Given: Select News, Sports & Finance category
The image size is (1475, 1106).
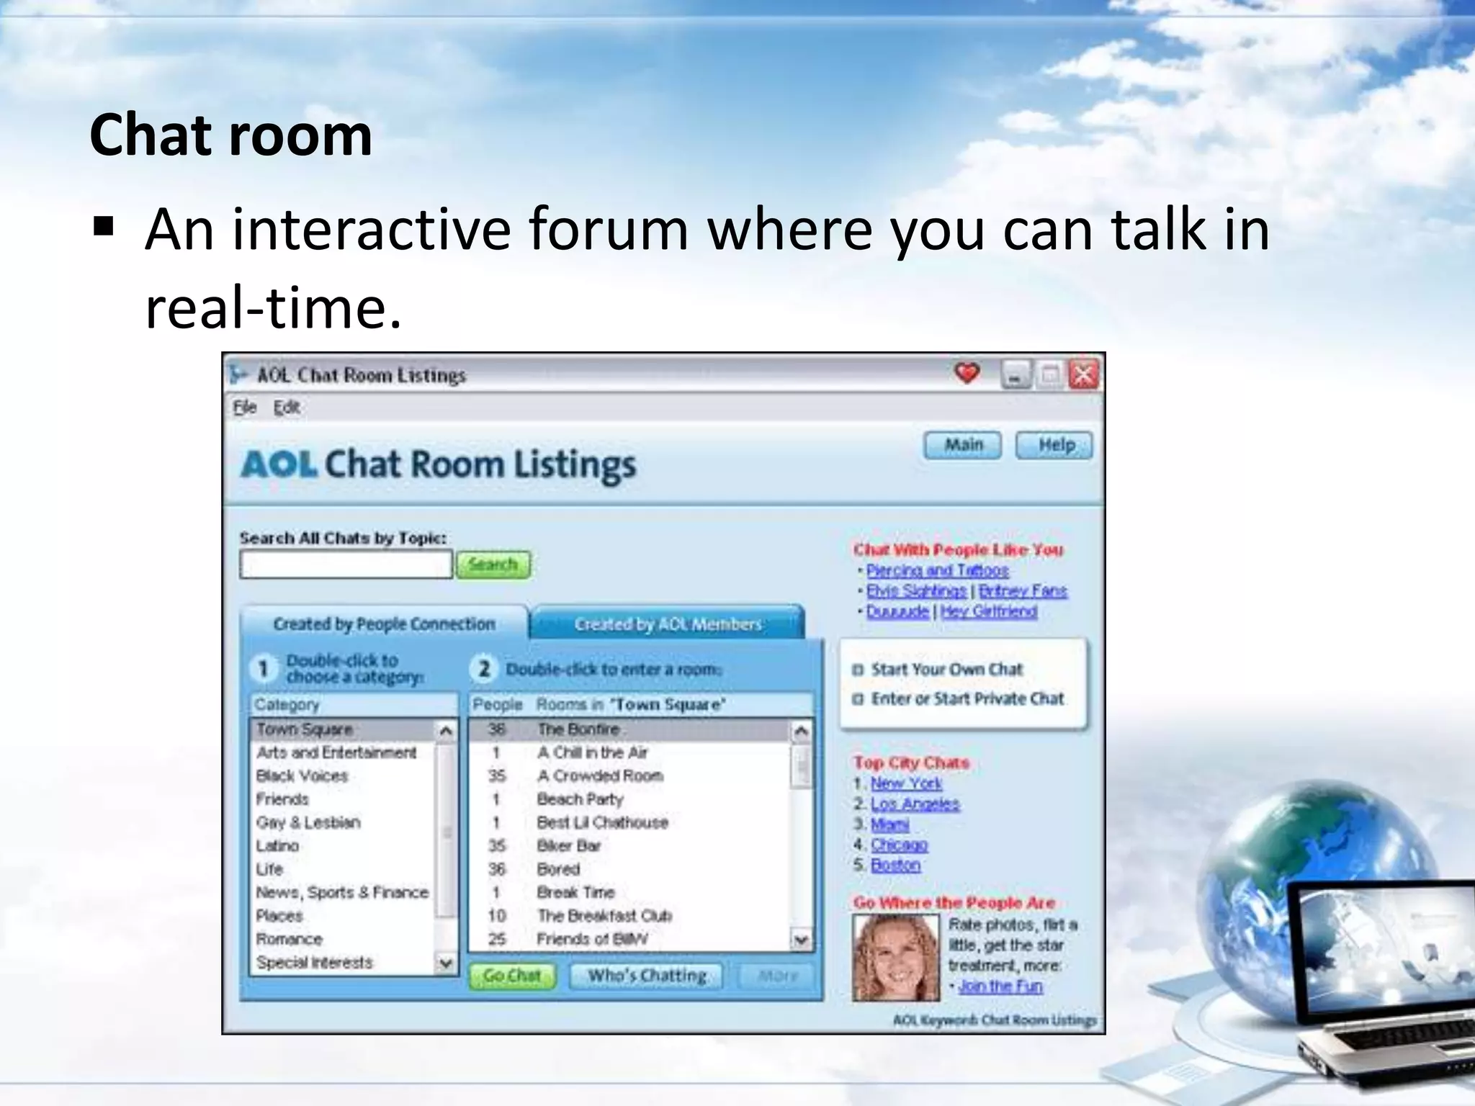Looking at the screenshot, I should pyautogui.click(x=343, y=892).
